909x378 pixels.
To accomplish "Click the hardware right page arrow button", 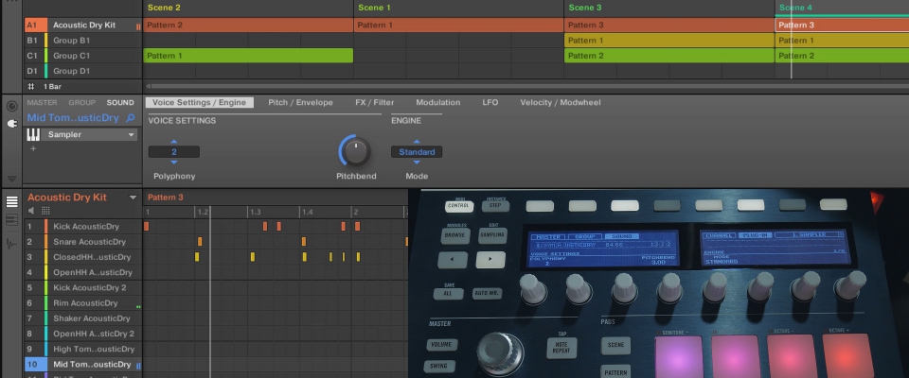I will click(x=490, y=259).
